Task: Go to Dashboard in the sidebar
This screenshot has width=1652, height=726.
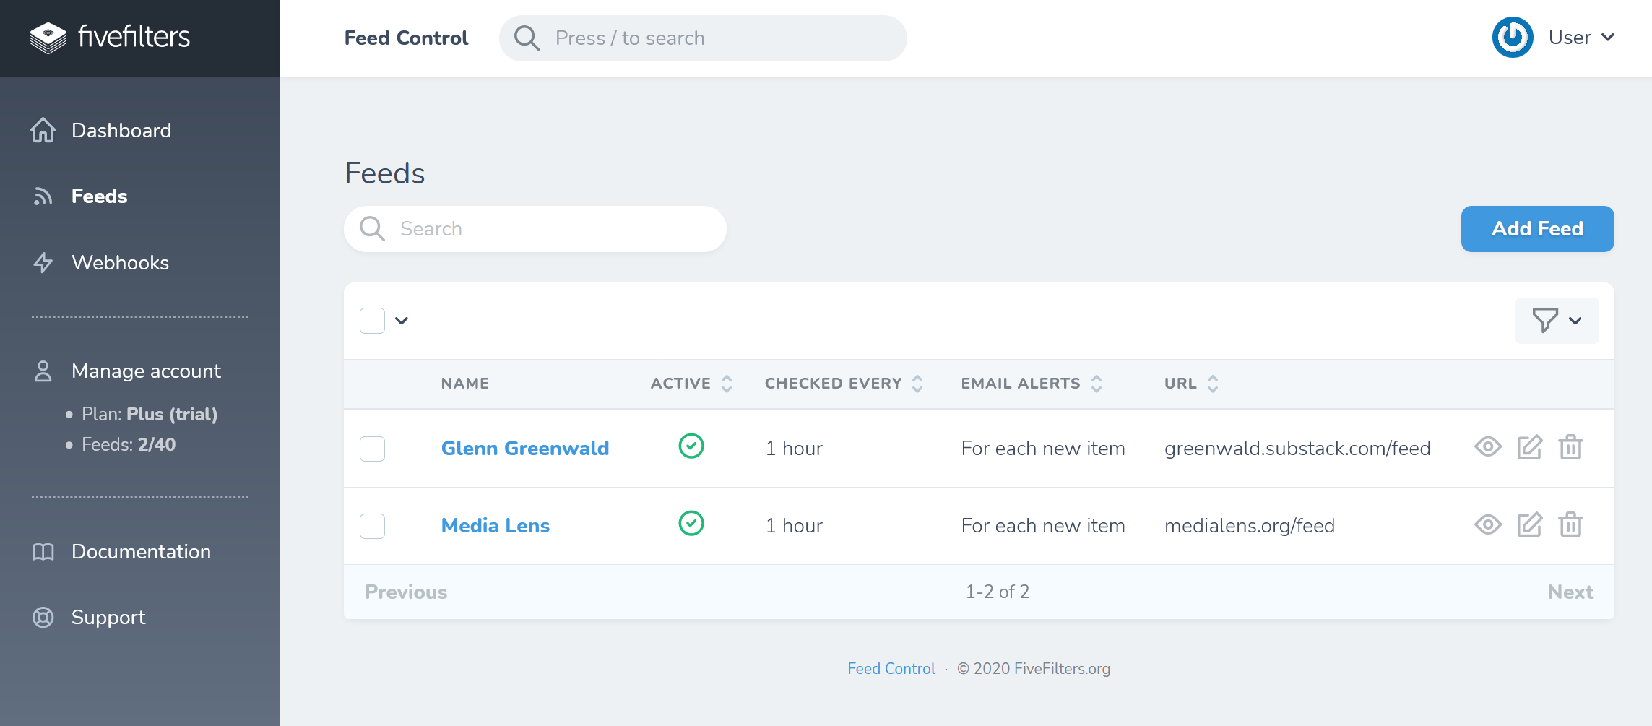Action: coord(121,131)
